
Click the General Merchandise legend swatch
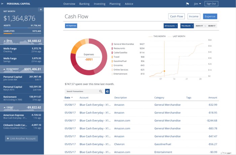coord(112,44)
